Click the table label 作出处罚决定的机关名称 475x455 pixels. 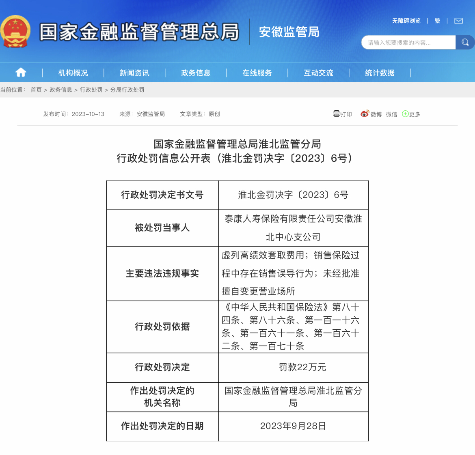coord(162,397)
